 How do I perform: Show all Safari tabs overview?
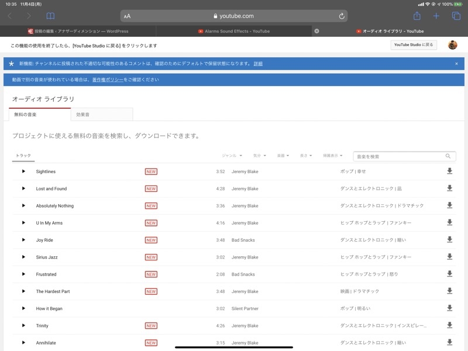[456, 16]
